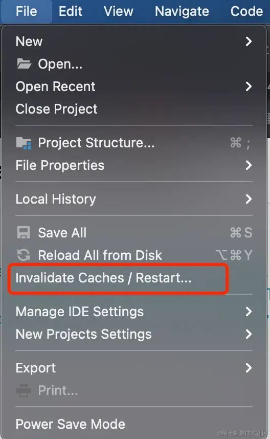Expand the Export submenu chevron

coord(249,368)
